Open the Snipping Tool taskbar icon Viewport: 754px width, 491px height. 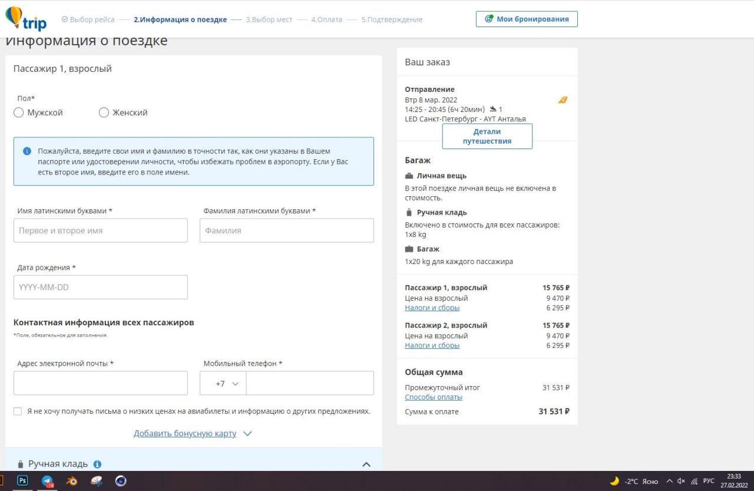tap(97, 481)
